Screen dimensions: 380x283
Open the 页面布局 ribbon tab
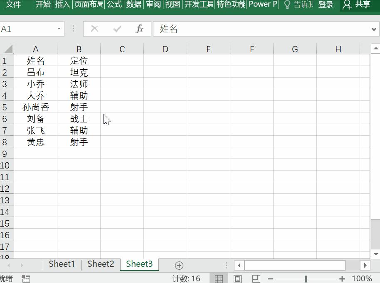[x=89, y=4]
